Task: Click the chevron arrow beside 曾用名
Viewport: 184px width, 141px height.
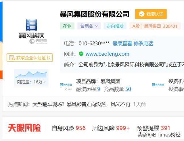Action: click(x=97, y=26)
